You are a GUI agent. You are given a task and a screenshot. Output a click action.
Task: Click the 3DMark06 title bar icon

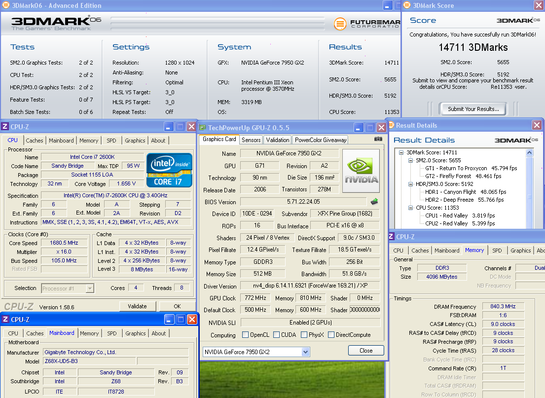click(x=6, y=5)
